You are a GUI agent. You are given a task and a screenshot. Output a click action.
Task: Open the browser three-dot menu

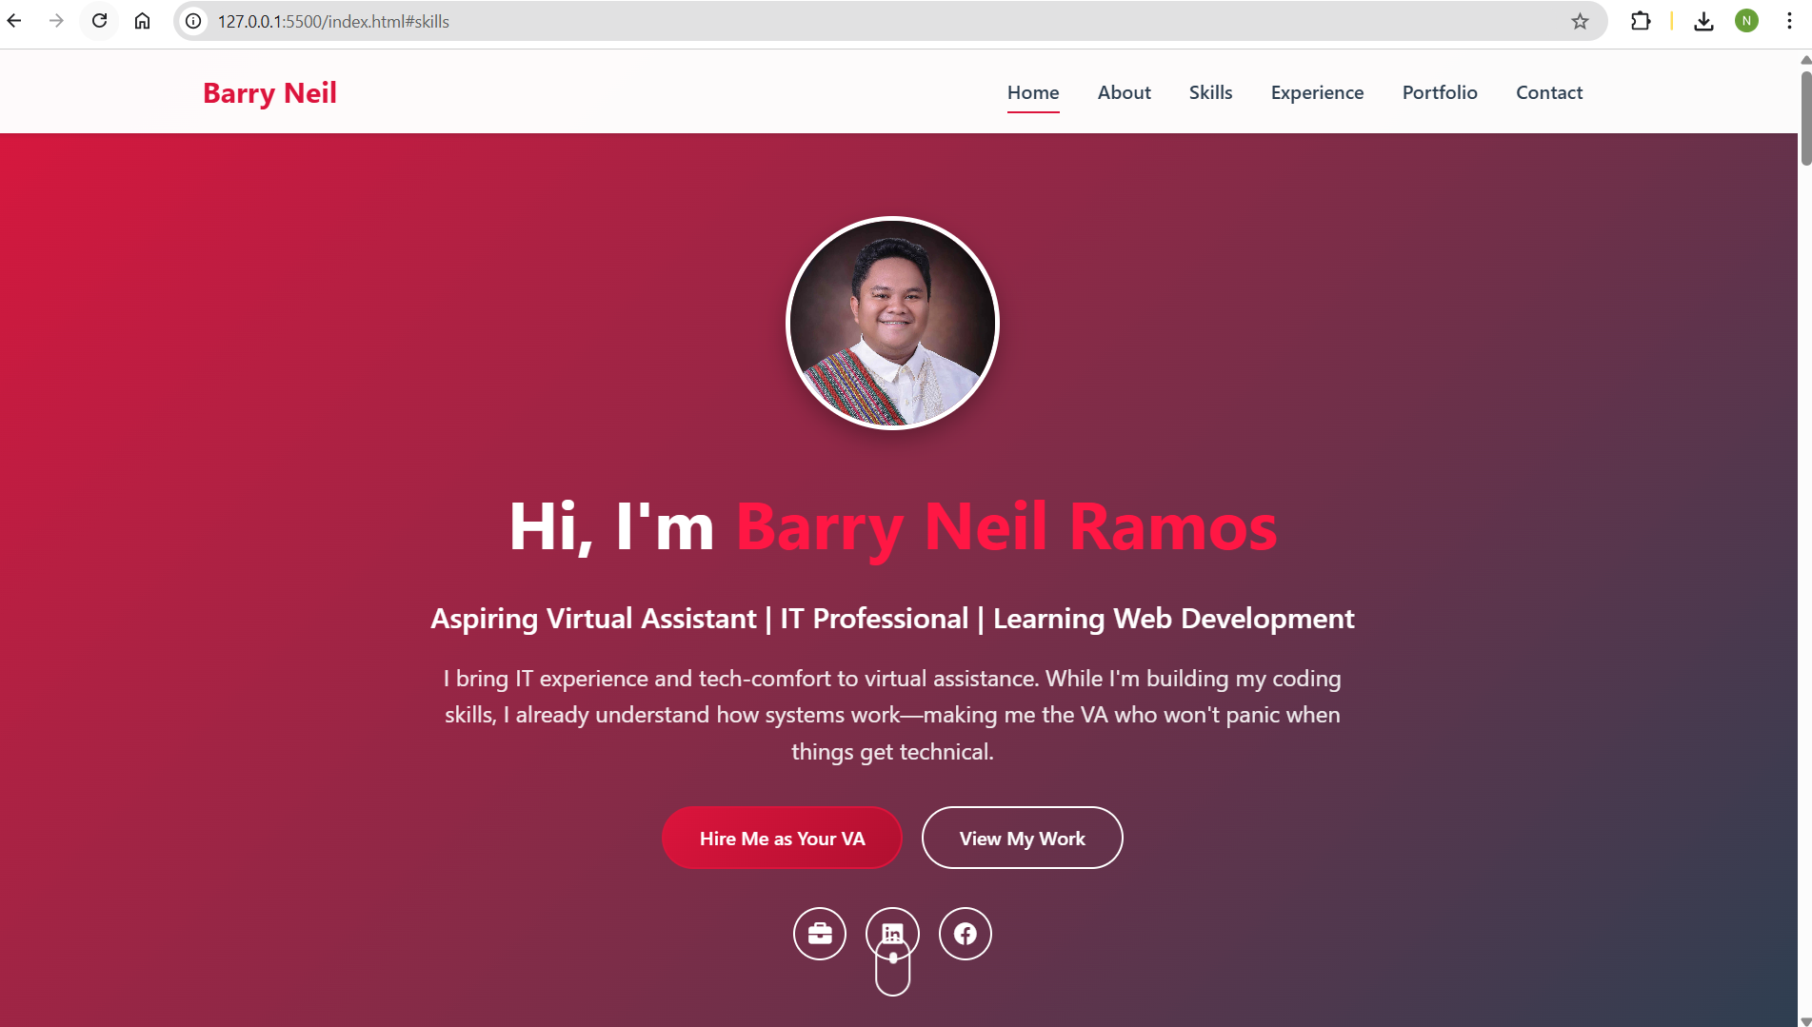[1789, 21]
